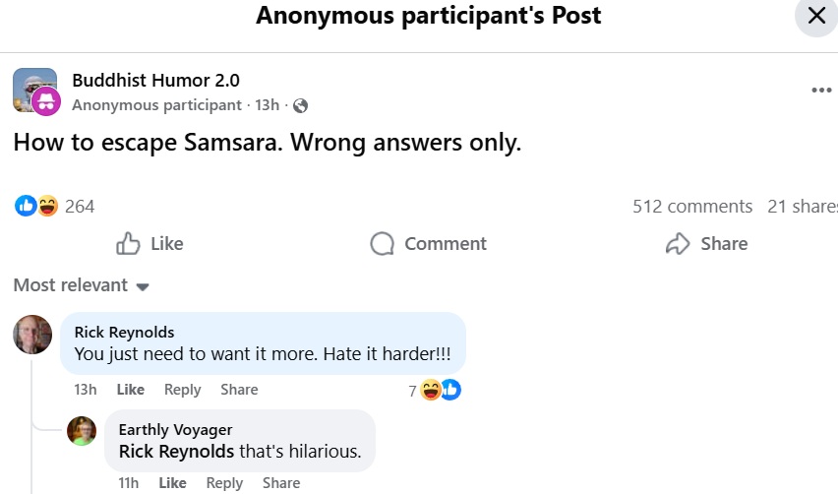
Task: Like the post with thumbs-up button
Action: pos(150,244)
